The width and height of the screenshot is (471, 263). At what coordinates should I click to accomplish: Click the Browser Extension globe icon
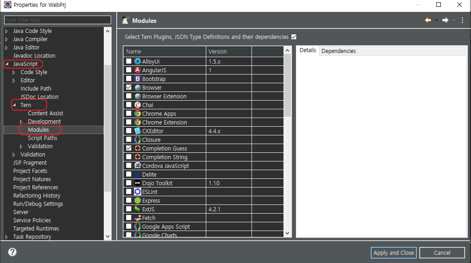click(x=138, y=96)
